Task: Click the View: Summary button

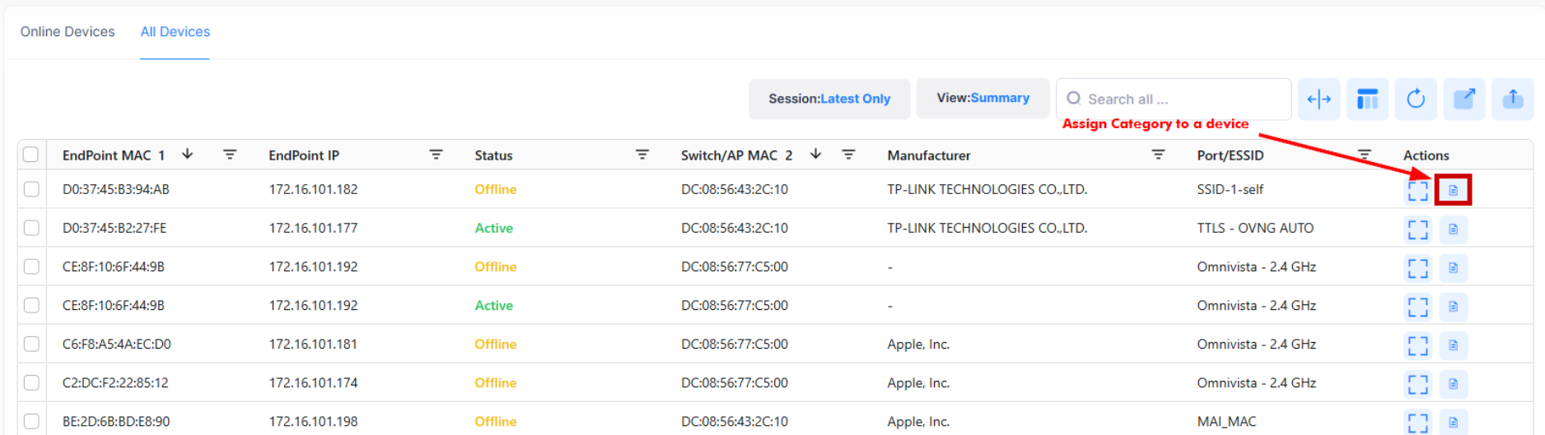Action: point(983,98)
